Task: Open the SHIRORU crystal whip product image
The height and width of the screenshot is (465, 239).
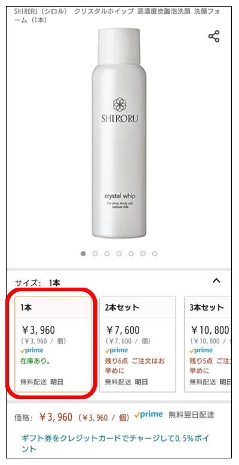Action: click(x=119, y=132)
